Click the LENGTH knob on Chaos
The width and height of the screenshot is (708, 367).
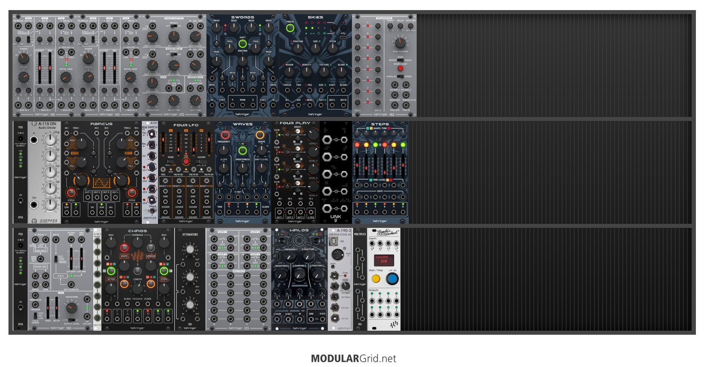click(137, 288)
